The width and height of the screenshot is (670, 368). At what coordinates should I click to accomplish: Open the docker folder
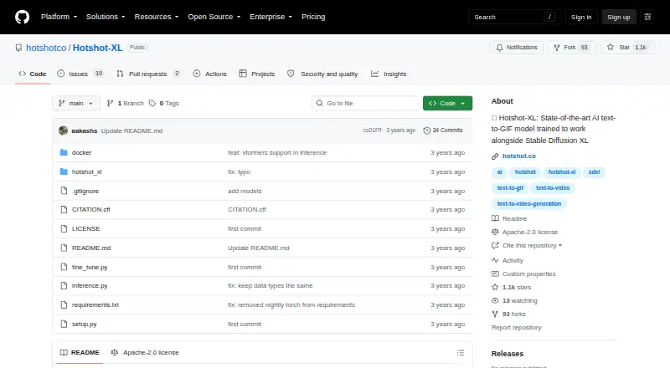81,152
